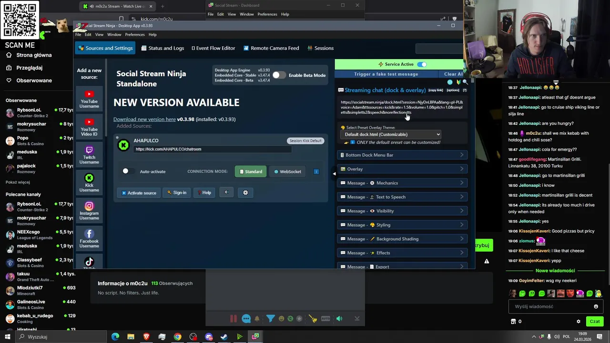The height and width of the screenshot is (343, 610).
Task: Click Sign-in button for AHAPULCO
Action: pyautogui.click(x=176, y=192)
